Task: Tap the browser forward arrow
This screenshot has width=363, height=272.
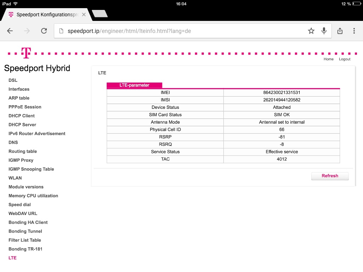Action: tap(27, 31)
